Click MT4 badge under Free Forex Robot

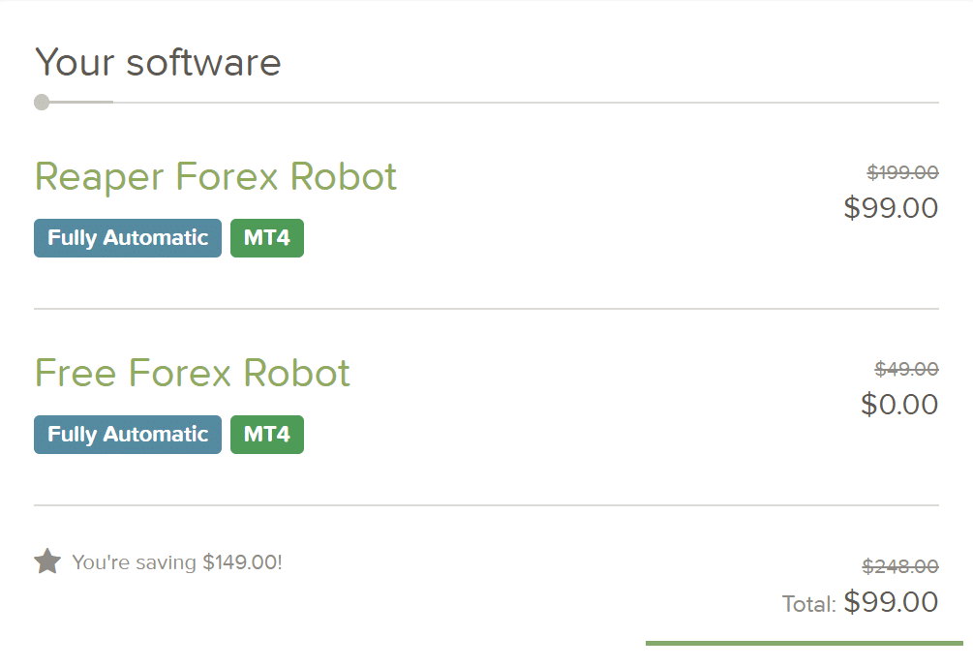(267, 435)
